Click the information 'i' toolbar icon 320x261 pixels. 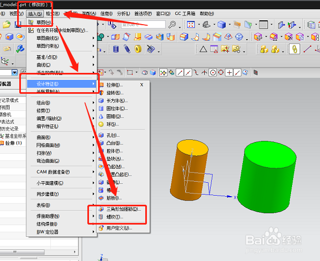coord(112,25)
